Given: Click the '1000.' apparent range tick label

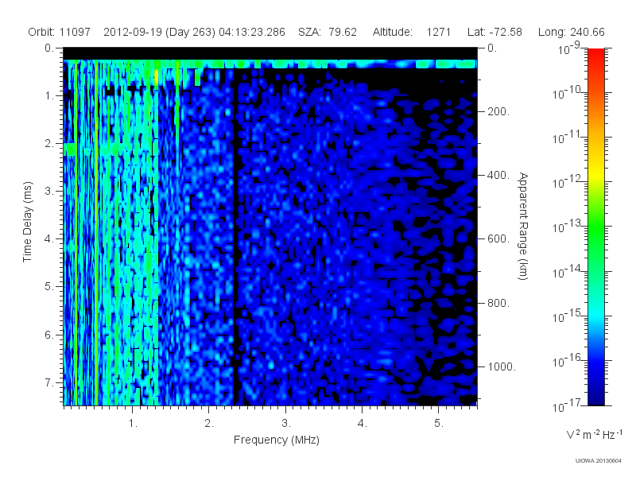Looking at the screenshot, I should pyautogui.click(x=502, y=366).
